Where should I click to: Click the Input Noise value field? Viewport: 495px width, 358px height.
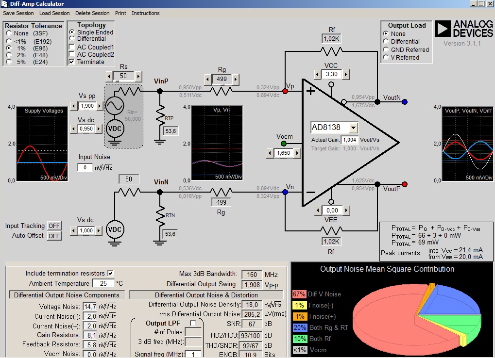click(85, 168)
